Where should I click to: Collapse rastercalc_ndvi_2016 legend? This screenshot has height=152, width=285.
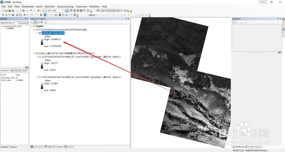(x=37, y=33)
